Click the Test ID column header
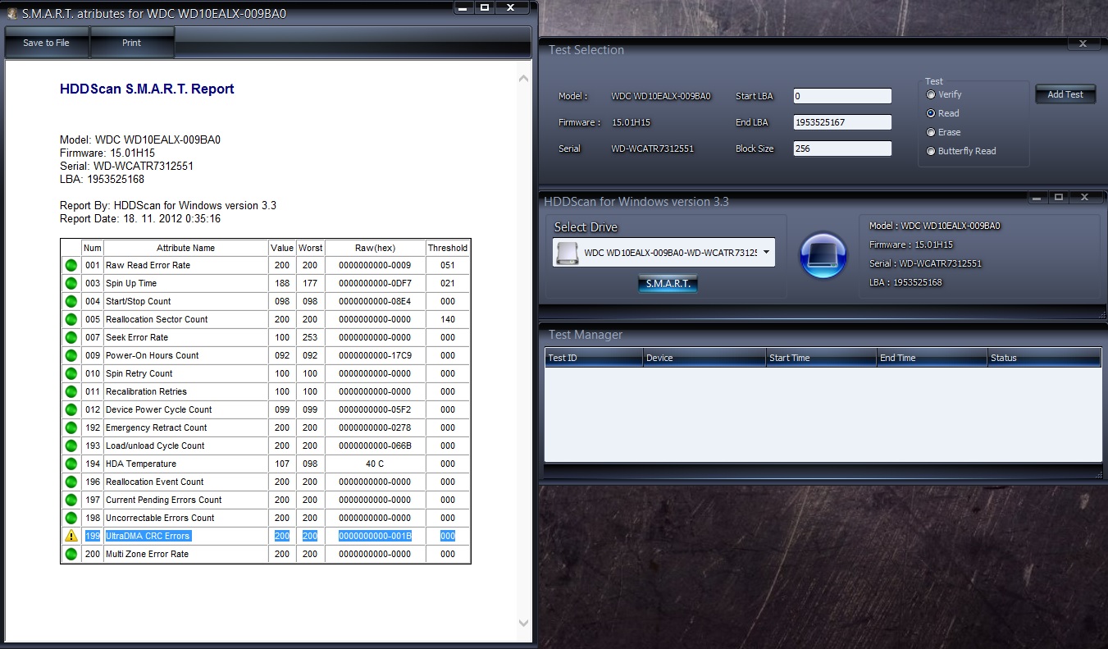 594,358
